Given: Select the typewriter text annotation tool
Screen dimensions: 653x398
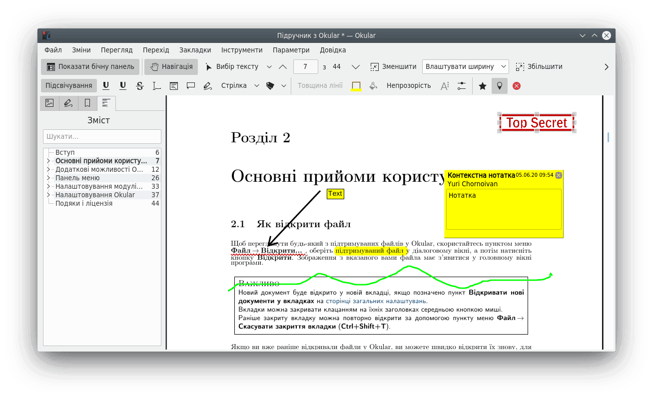Looking at the screenshot, I should tap(157, 86).
